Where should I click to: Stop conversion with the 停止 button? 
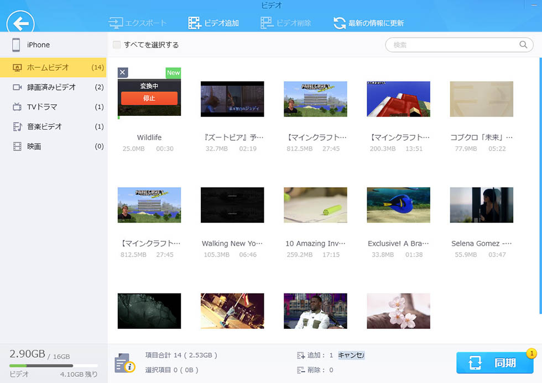click(x=149, y=98)
